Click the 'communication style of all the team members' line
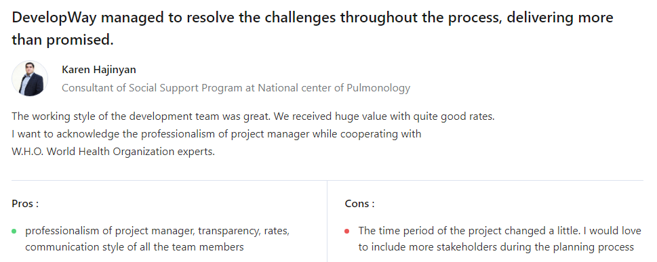Image resolution: width=657 pixels, height=262 pixels. tap(134, 247)
